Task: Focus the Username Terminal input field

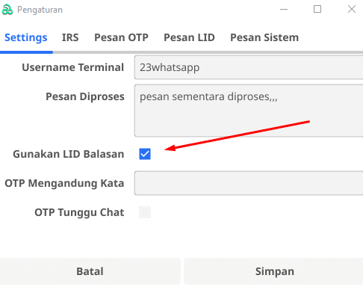Action: 249,67
